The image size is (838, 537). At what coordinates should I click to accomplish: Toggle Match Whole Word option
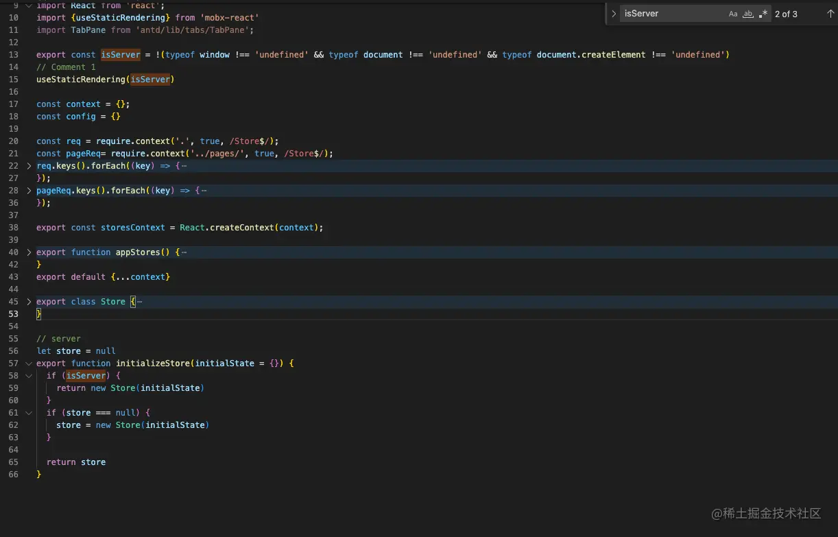[x=748, y=14]
